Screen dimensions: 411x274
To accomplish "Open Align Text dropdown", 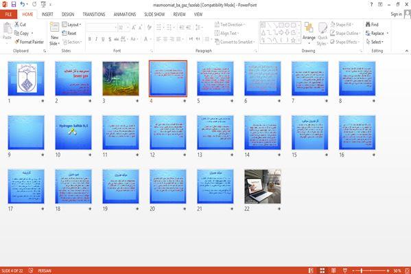I will 226,34.
